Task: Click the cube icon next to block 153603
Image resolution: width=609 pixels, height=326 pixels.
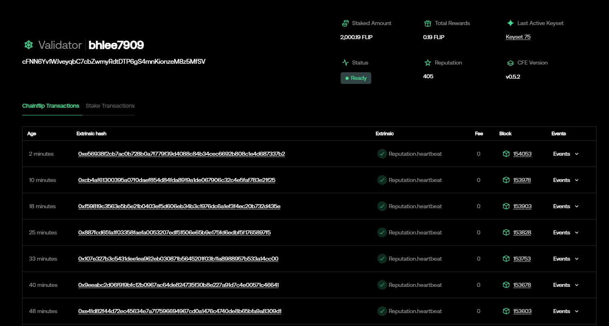Action: coord(506,311)
